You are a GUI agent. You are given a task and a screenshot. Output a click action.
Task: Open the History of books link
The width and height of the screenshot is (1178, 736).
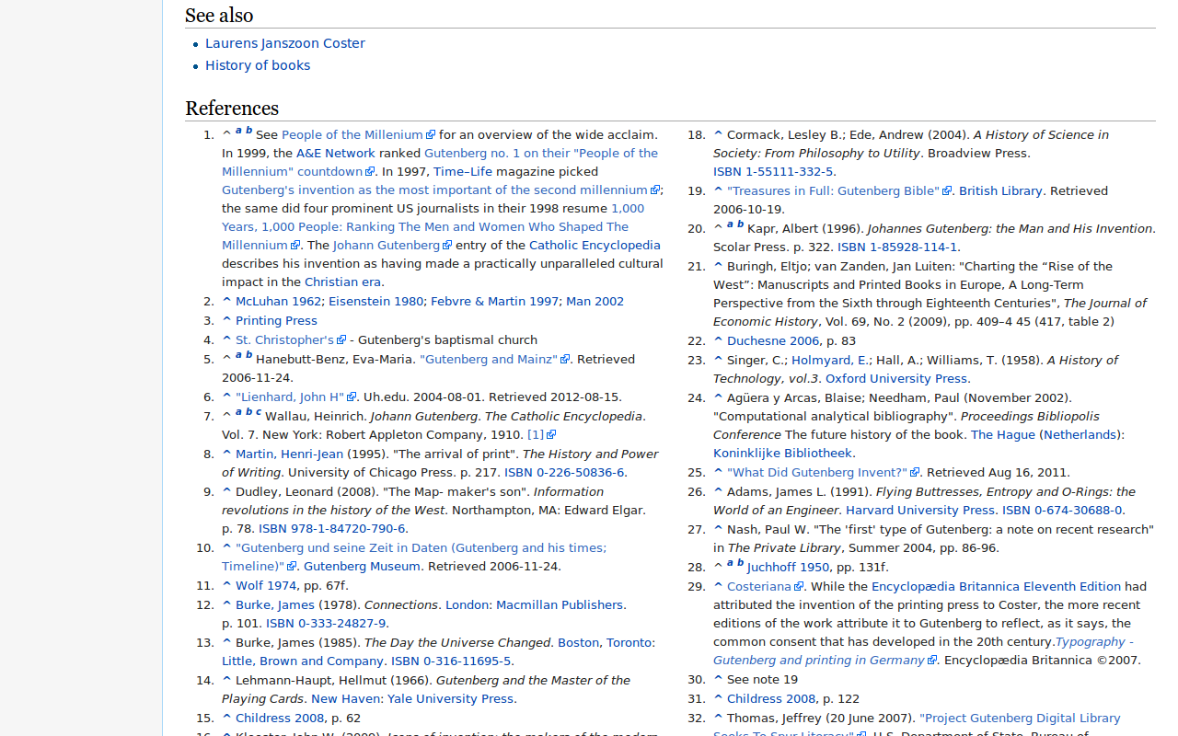pos(257,65)
